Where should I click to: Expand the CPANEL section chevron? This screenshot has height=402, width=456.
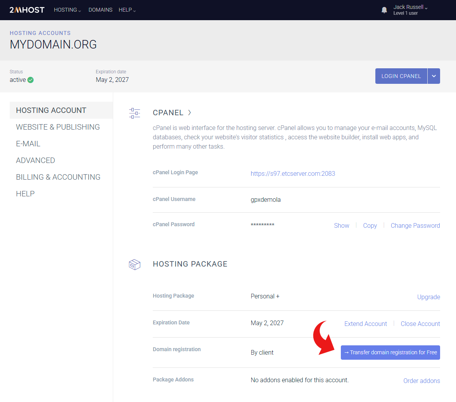click(190, 113)
